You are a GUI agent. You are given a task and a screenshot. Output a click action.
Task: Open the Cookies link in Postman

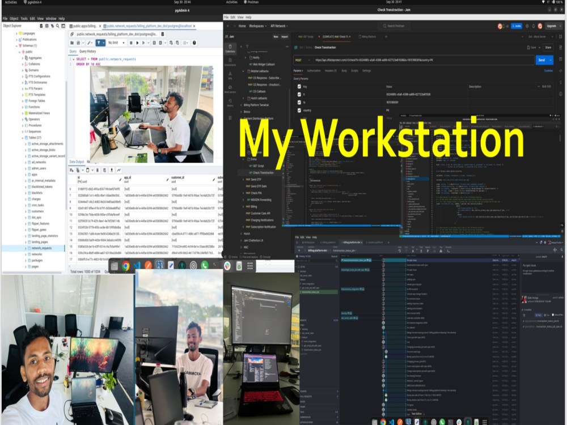click(x=548, y=71)
